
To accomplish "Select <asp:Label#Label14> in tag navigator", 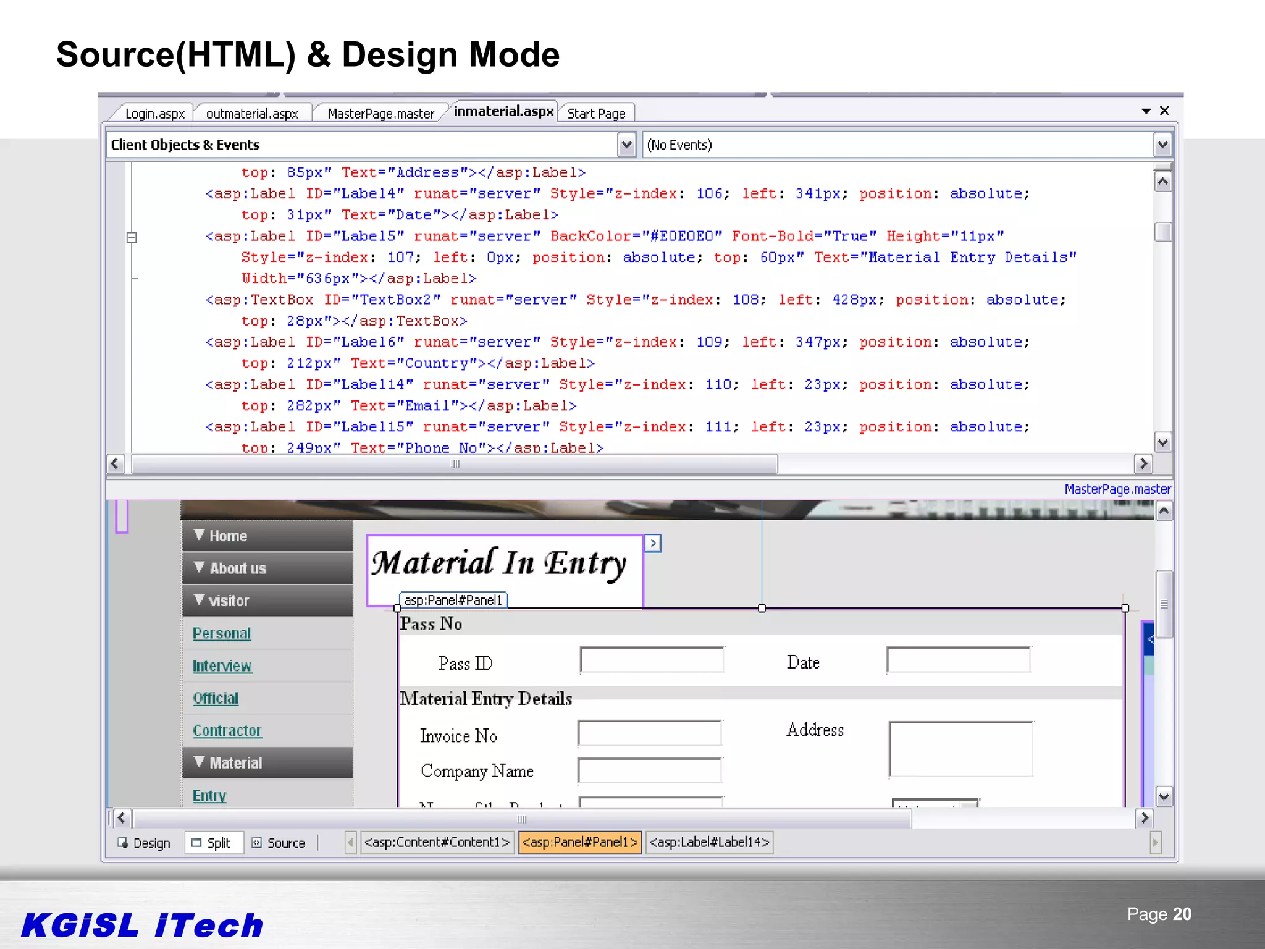I will click(709, 843).
